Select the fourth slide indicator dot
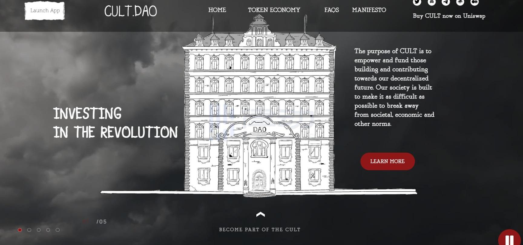This screenshot has width=523, height=245. 48,230
